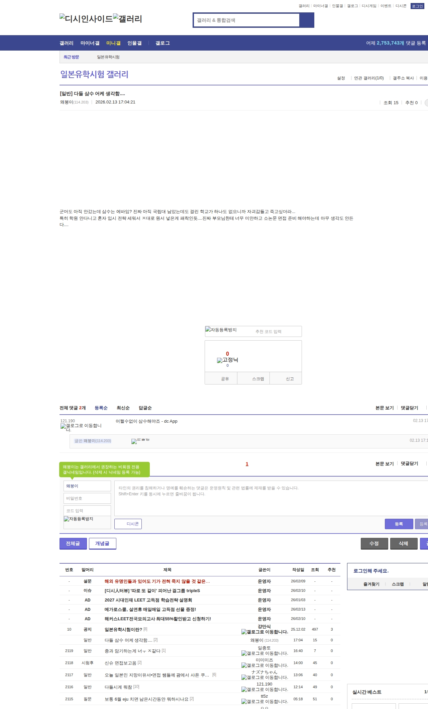Viewport: 428px width, 709px height.
Task: Open the 디시콘 picker below the comment box
Action: pos(128,524)
